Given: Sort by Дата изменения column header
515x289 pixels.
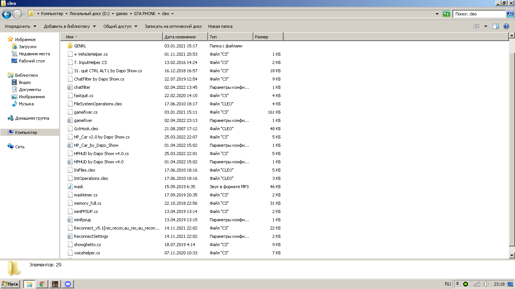Looking at the screenshot, I should [185, 37].
